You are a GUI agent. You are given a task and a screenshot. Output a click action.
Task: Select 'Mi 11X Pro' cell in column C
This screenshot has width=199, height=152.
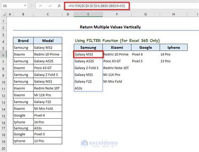[48, 95]
